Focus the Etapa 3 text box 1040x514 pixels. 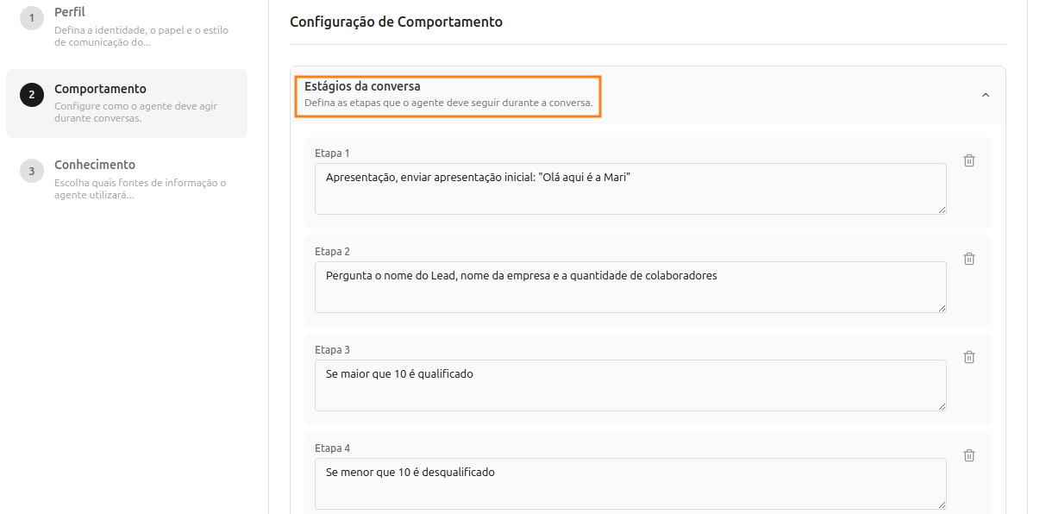tap(630, 385)
